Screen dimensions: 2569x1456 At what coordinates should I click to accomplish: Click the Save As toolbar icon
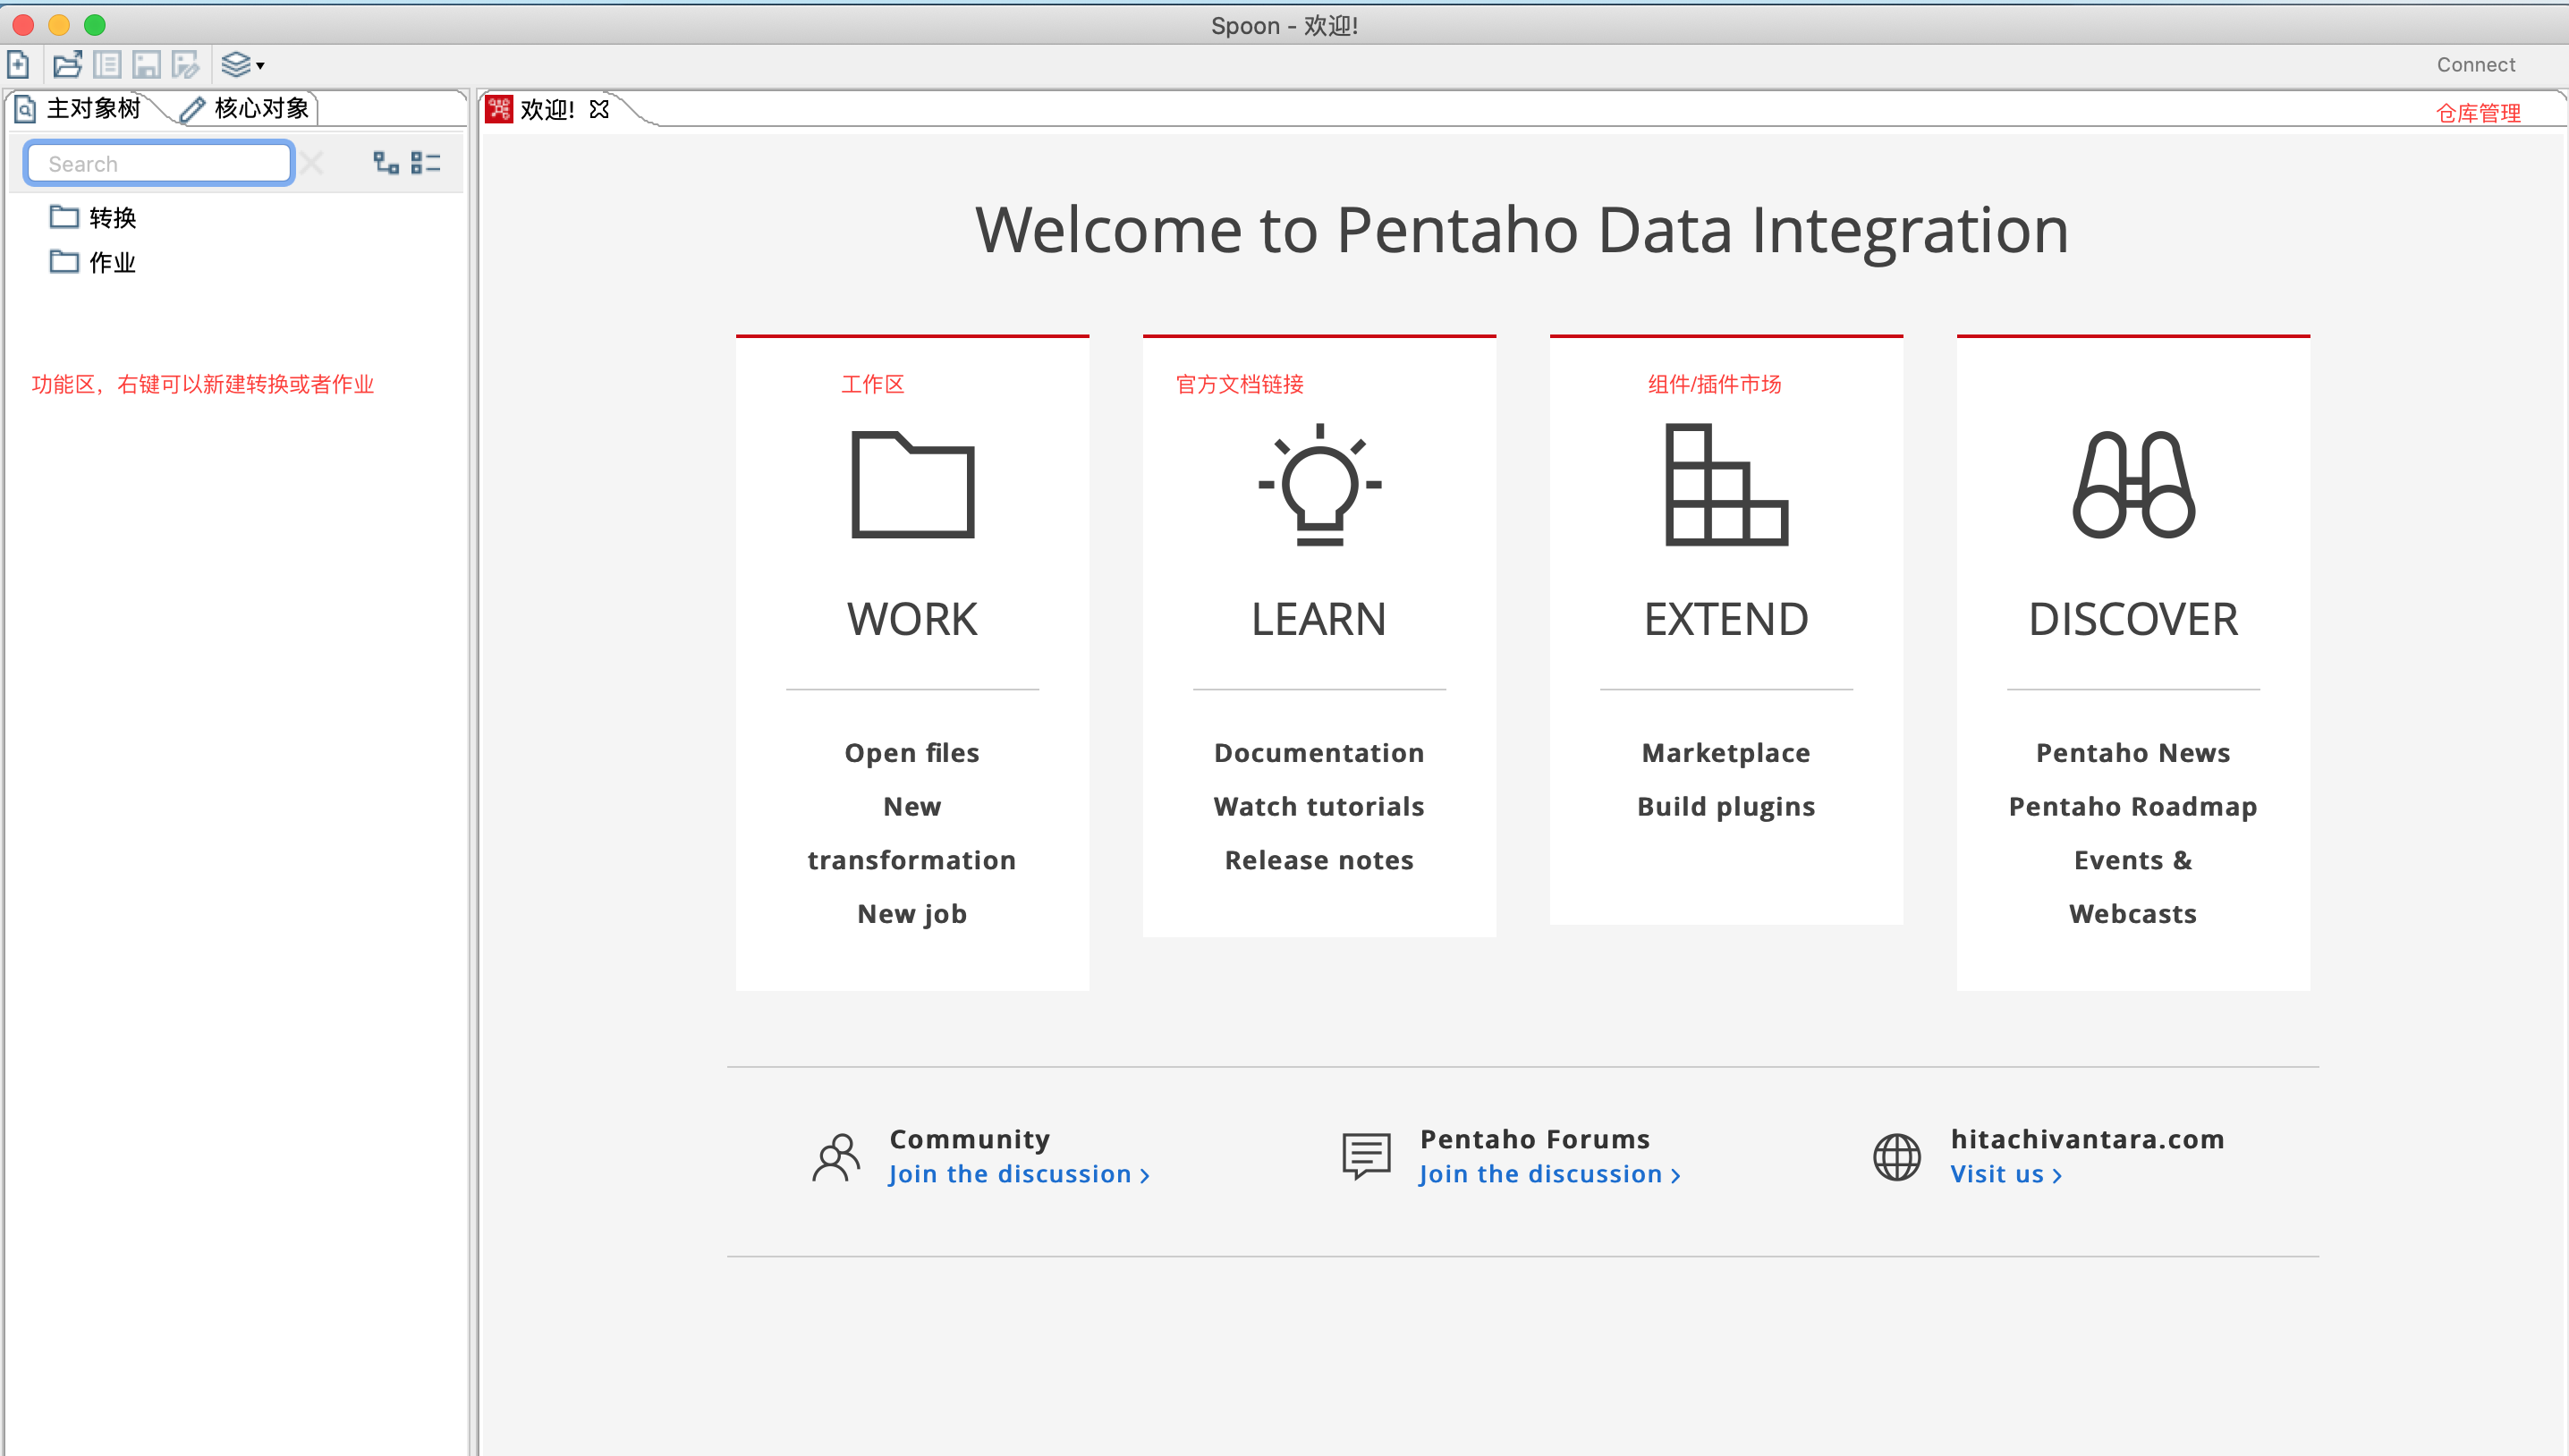186,65
